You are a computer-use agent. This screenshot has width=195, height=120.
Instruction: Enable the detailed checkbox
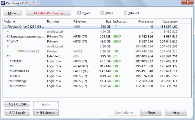tap(125, 13)
